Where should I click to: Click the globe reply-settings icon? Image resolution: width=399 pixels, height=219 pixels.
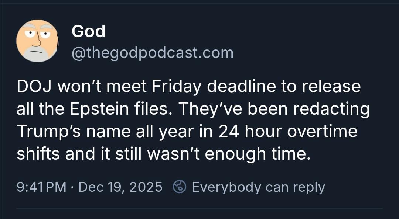pos(180,187)
